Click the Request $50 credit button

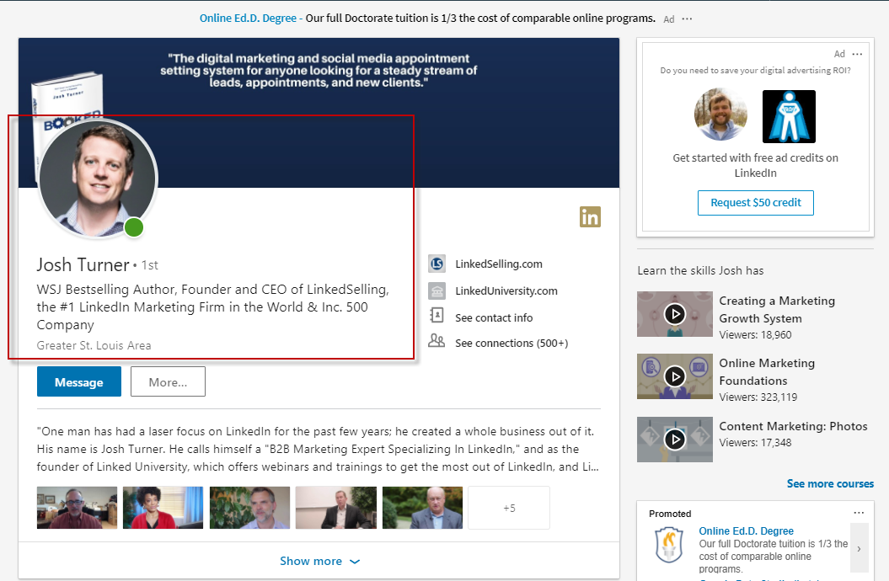(755, 203)
